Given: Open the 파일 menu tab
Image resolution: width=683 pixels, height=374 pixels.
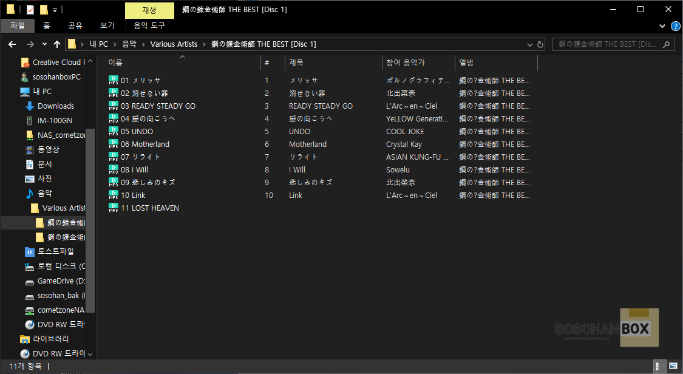Looking at the screenshot, I should [x=18, y=25].
